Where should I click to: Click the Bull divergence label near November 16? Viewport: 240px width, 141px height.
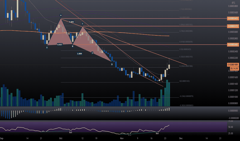click(x=157, y=133)
